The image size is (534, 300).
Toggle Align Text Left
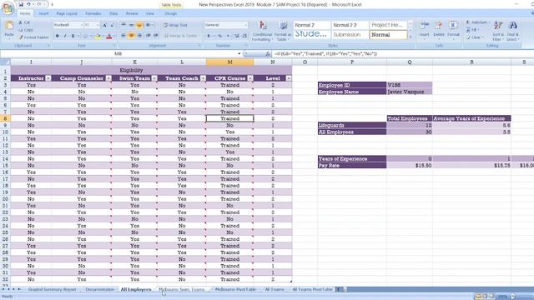[x=123, y=36]
